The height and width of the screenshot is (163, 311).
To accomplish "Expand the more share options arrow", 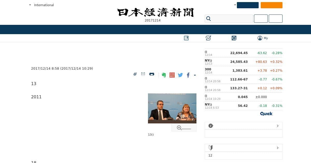I will 195,75.
